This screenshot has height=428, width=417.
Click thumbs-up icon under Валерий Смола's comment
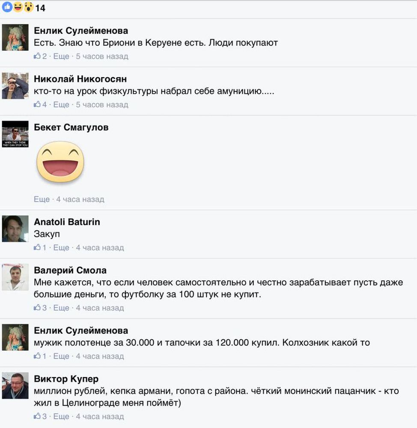coord(37,308)
